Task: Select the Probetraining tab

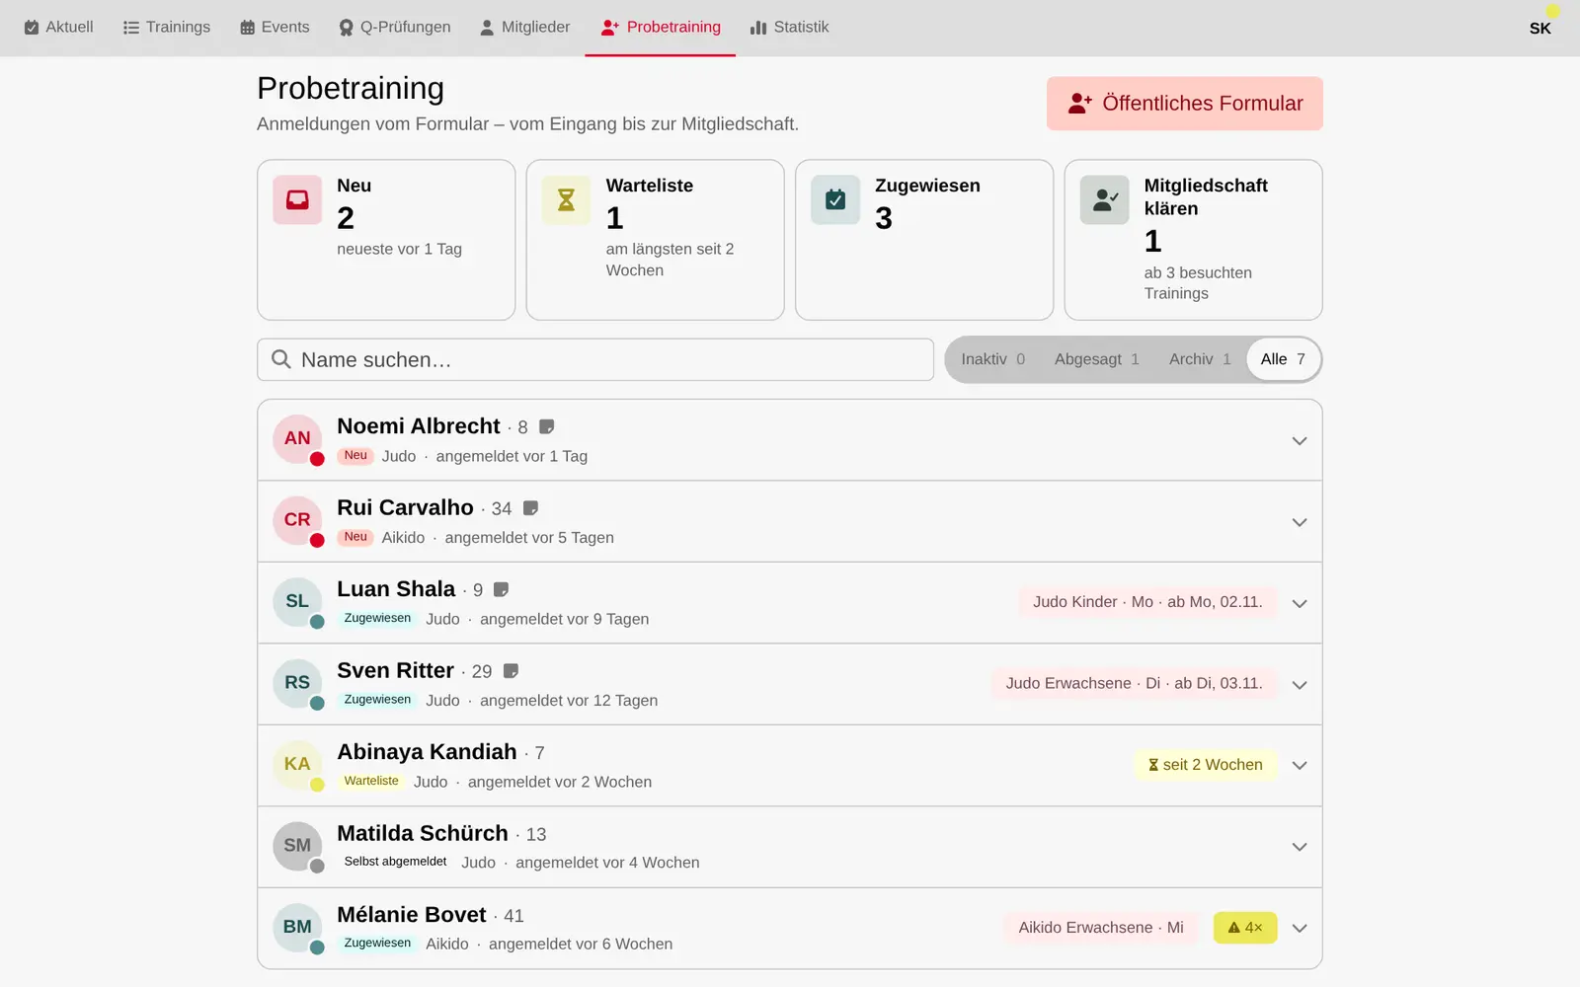Action: tap(661, 28)
